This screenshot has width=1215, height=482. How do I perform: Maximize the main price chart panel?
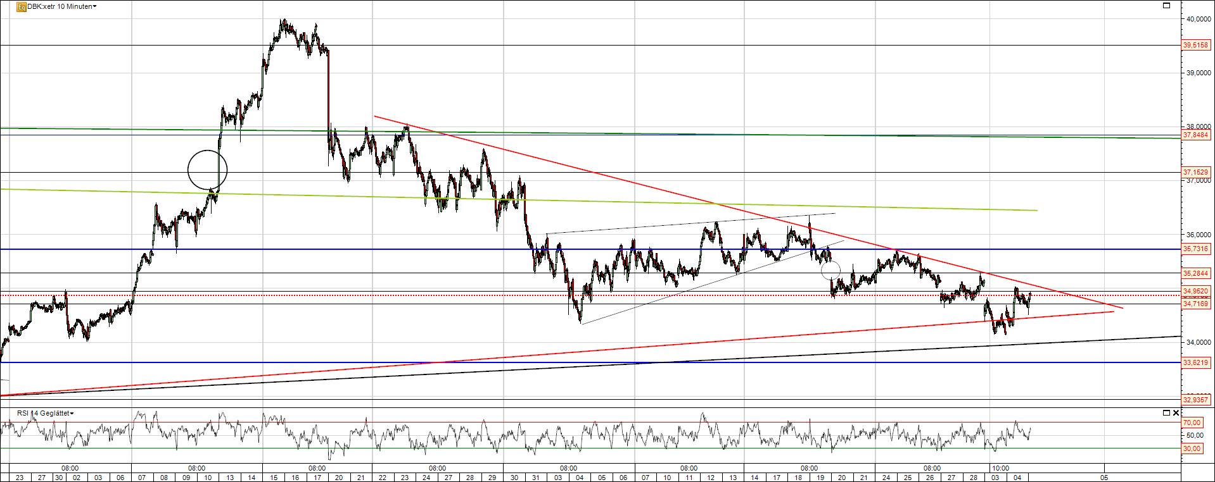pyautogui.click(x=1166, y=6)
